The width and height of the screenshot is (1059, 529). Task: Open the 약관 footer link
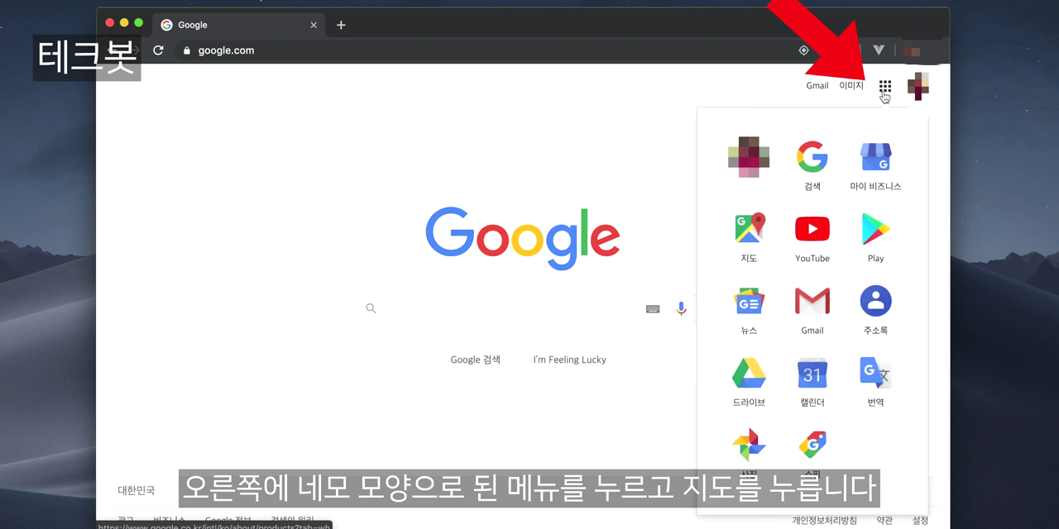tap(884, 521)
